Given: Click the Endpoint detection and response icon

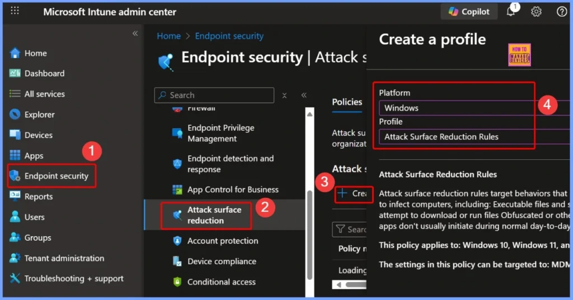Looking at the screenshot, I should pos(177,164).
